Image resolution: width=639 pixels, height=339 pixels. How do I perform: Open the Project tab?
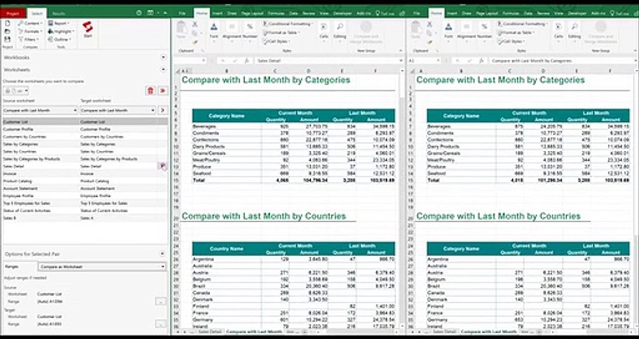tap(13, 14)
